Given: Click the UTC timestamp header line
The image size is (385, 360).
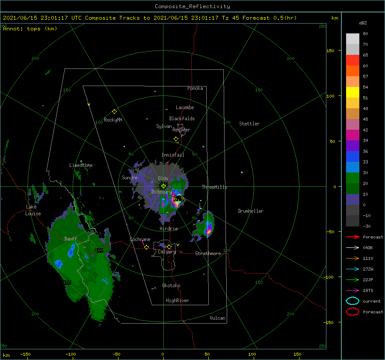Looking at the screenshot, I should tap(150, 18).
